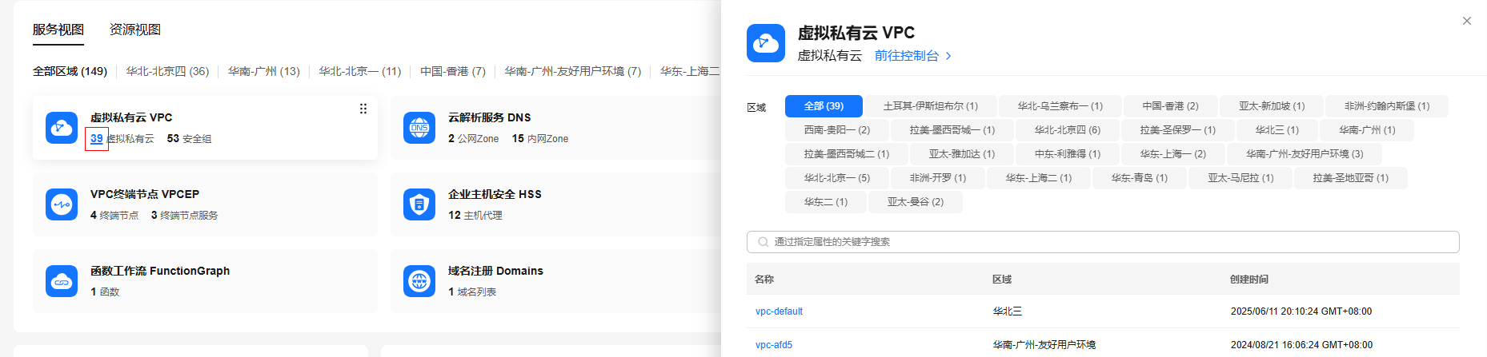Click the DNS service icon

point(419,128)
